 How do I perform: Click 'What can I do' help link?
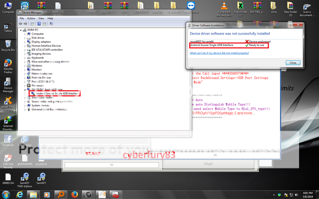[219, 53]
